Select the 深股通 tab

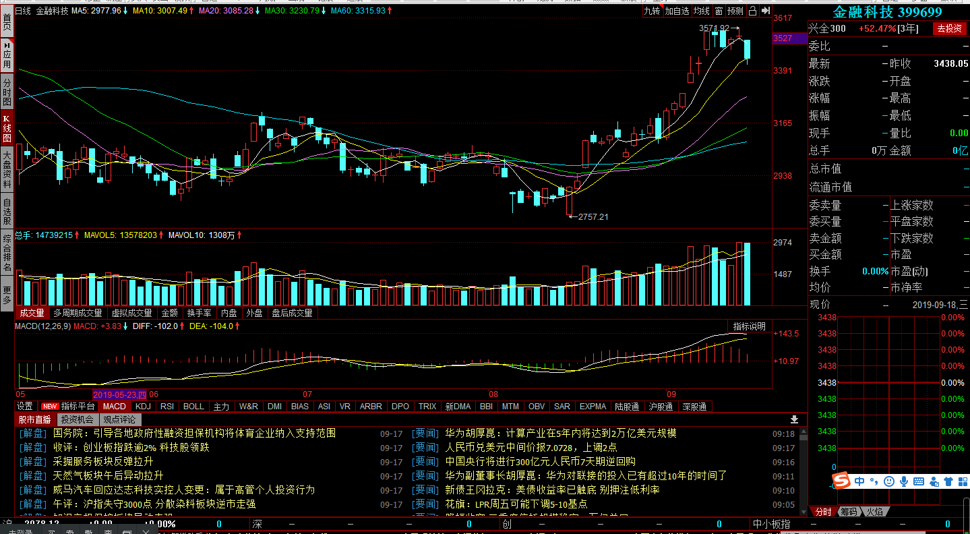[694, 407]
